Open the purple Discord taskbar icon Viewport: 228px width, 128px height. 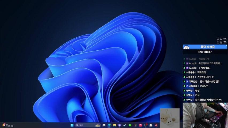click(x=119, y=125)
